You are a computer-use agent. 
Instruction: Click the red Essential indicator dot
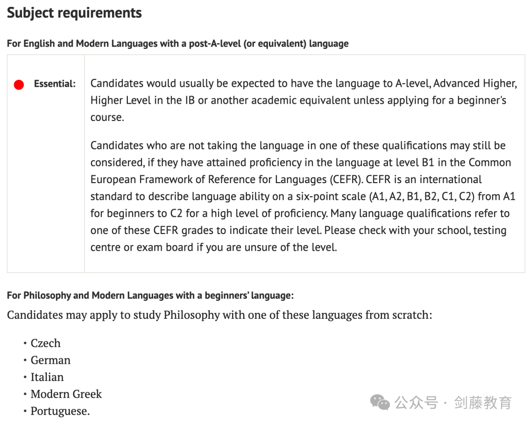[x=19, y=85]
